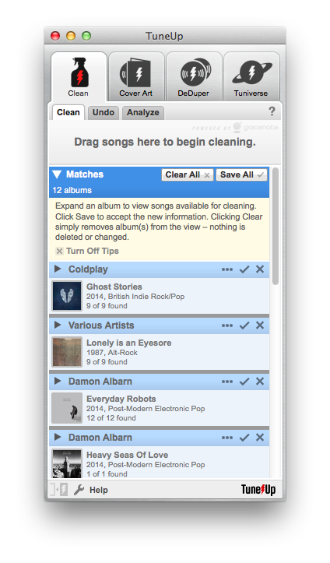Remove Coldplay album with X icon
330x563 pixels.
coord(260,269)
